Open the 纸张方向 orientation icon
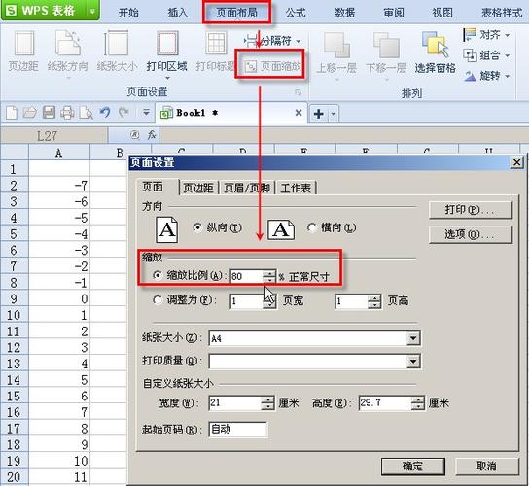The width and height of the screenshot is (529, 486). tap(68, 43)
